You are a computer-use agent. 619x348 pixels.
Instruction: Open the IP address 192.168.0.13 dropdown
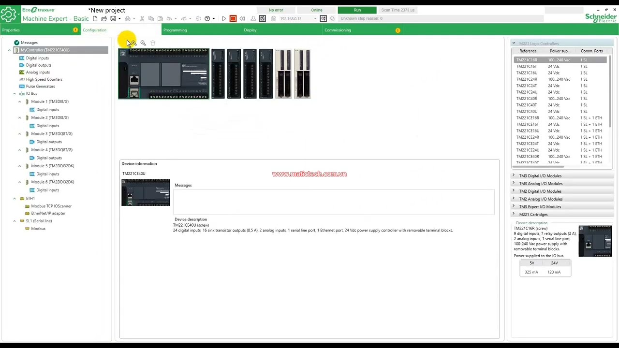click(x=315, y=19)
